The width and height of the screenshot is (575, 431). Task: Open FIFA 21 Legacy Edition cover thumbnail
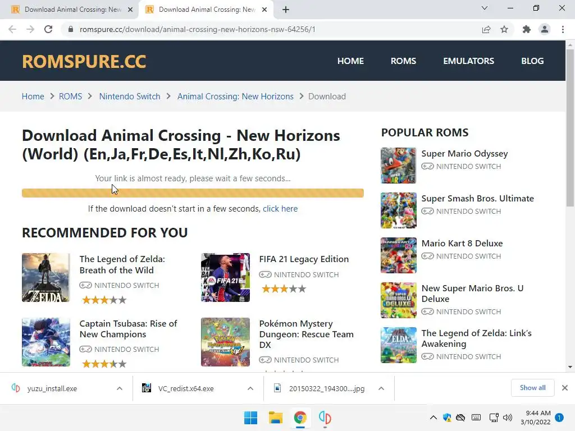[226, 277]
